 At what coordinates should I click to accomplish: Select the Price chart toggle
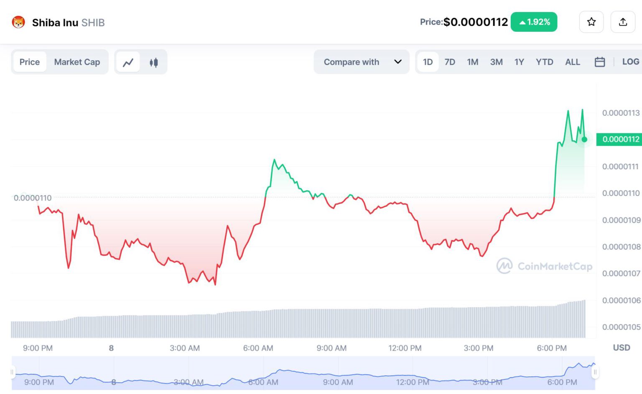click(x=30, y=62)
